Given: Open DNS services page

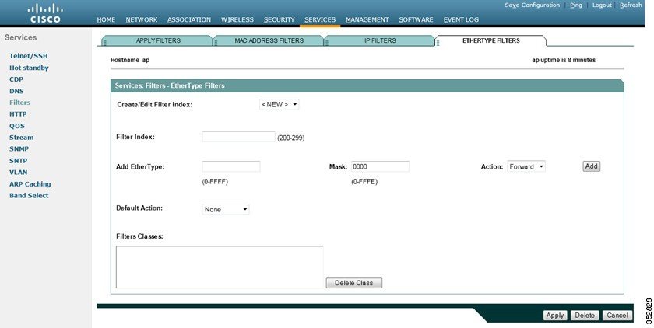Looking at the screenshot, I should [x=16, y=91].
